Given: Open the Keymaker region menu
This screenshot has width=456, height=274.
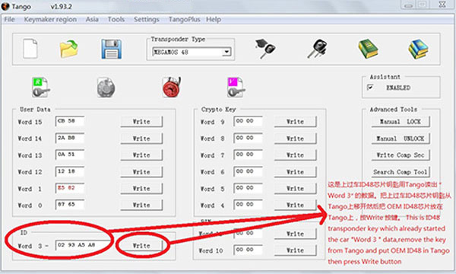Looking at the screenshot, I should tap(50, 20).
